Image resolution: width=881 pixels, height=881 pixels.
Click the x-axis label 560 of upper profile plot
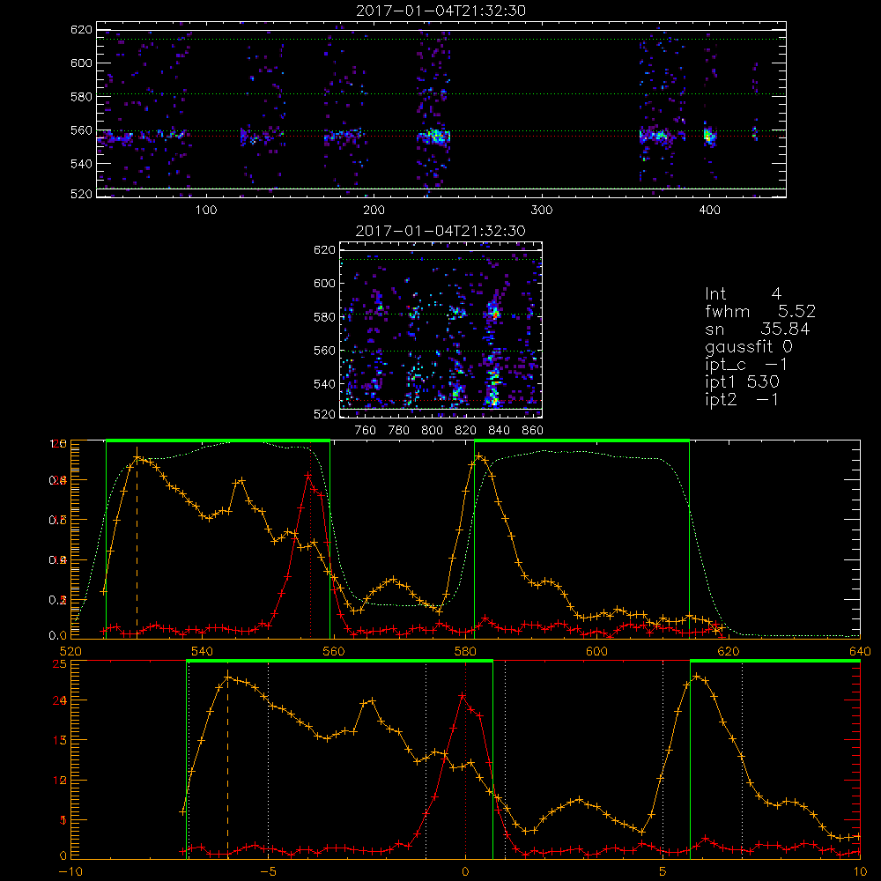[x=334, y=652]
